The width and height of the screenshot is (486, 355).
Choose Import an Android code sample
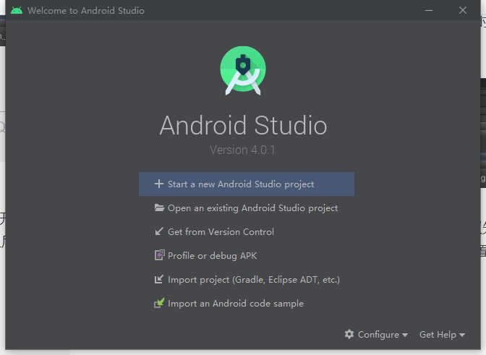tap(247, 303)
